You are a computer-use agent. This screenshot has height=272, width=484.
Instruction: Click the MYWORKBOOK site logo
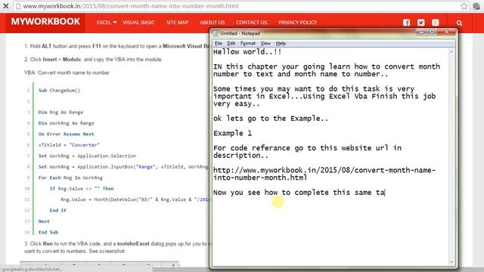45,22
